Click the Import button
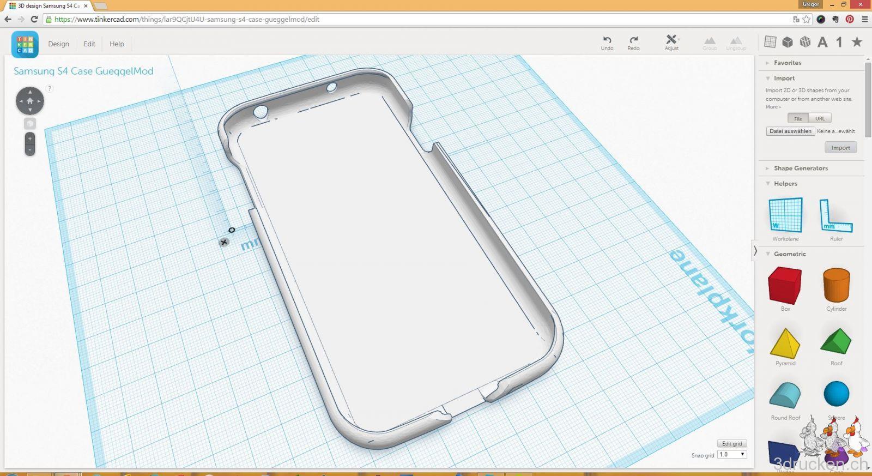 pos(840,148)
